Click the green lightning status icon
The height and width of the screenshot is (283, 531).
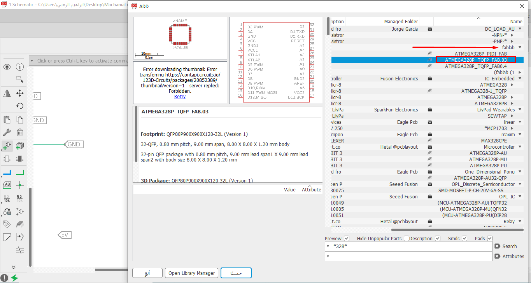coord(14,278)
